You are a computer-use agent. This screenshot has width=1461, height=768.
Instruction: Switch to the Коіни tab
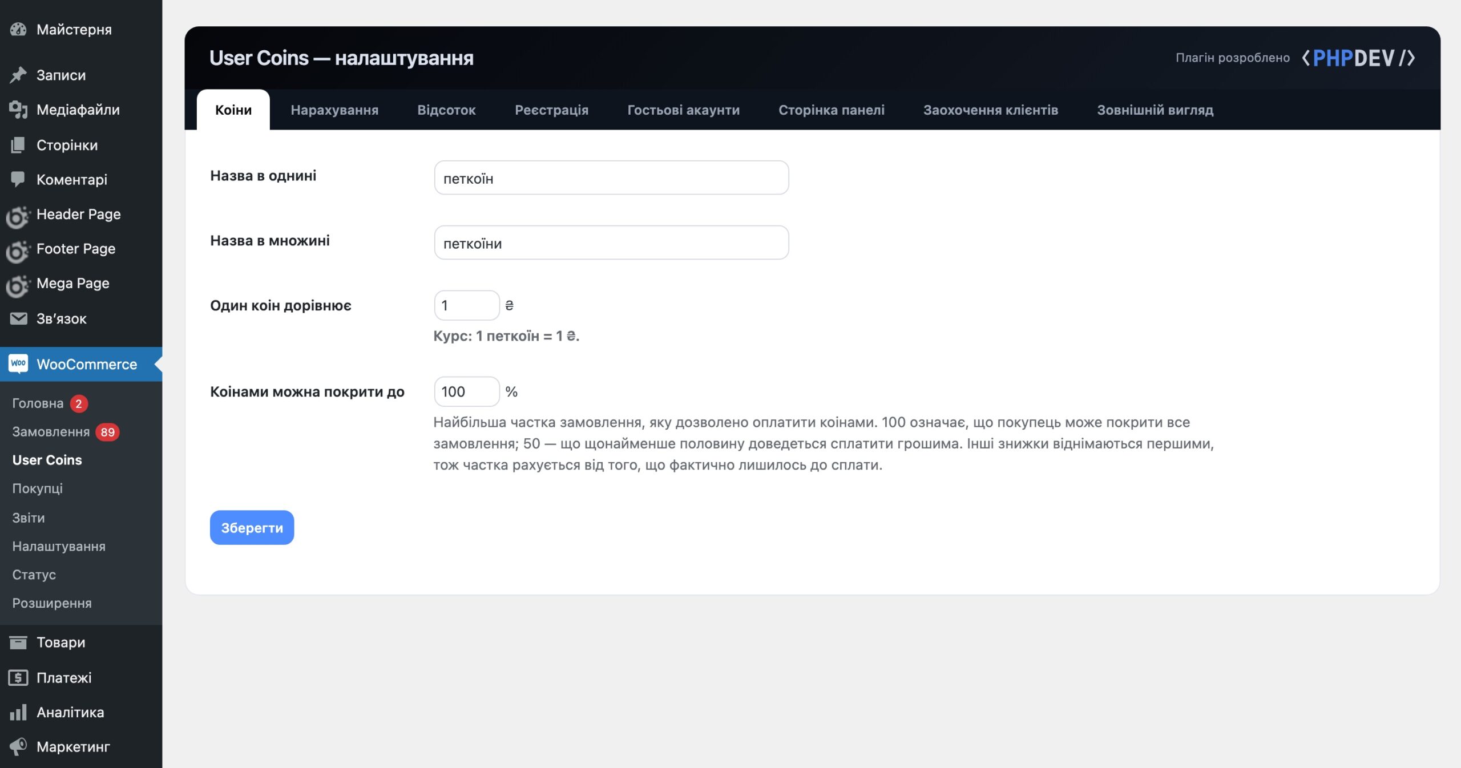pos(233,110)
